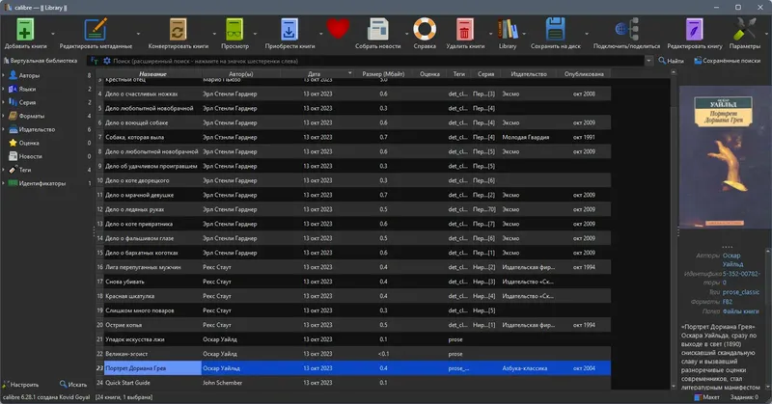Viewport: 772px width, 404px height.
Task: Open Edit metadata tool
Action: (96, 30)
